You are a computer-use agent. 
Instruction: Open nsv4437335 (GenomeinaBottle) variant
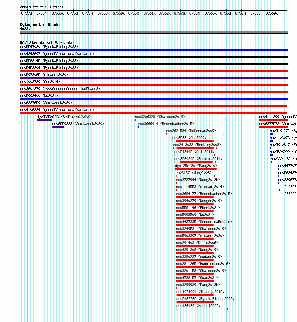(x=204, y=222)
